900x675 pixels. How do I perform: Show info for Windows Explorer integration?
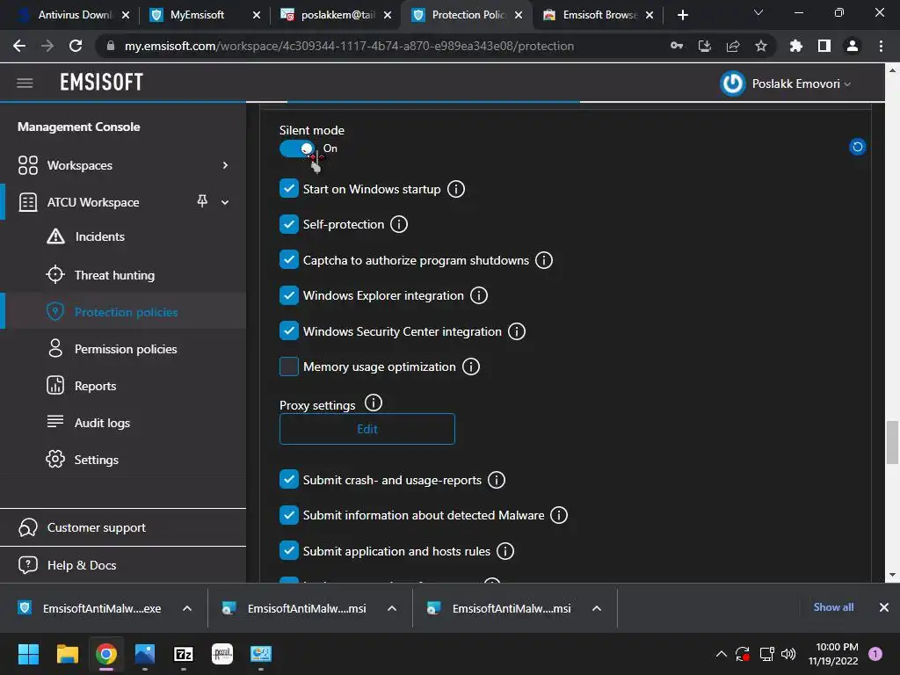[x=479, y=295]
